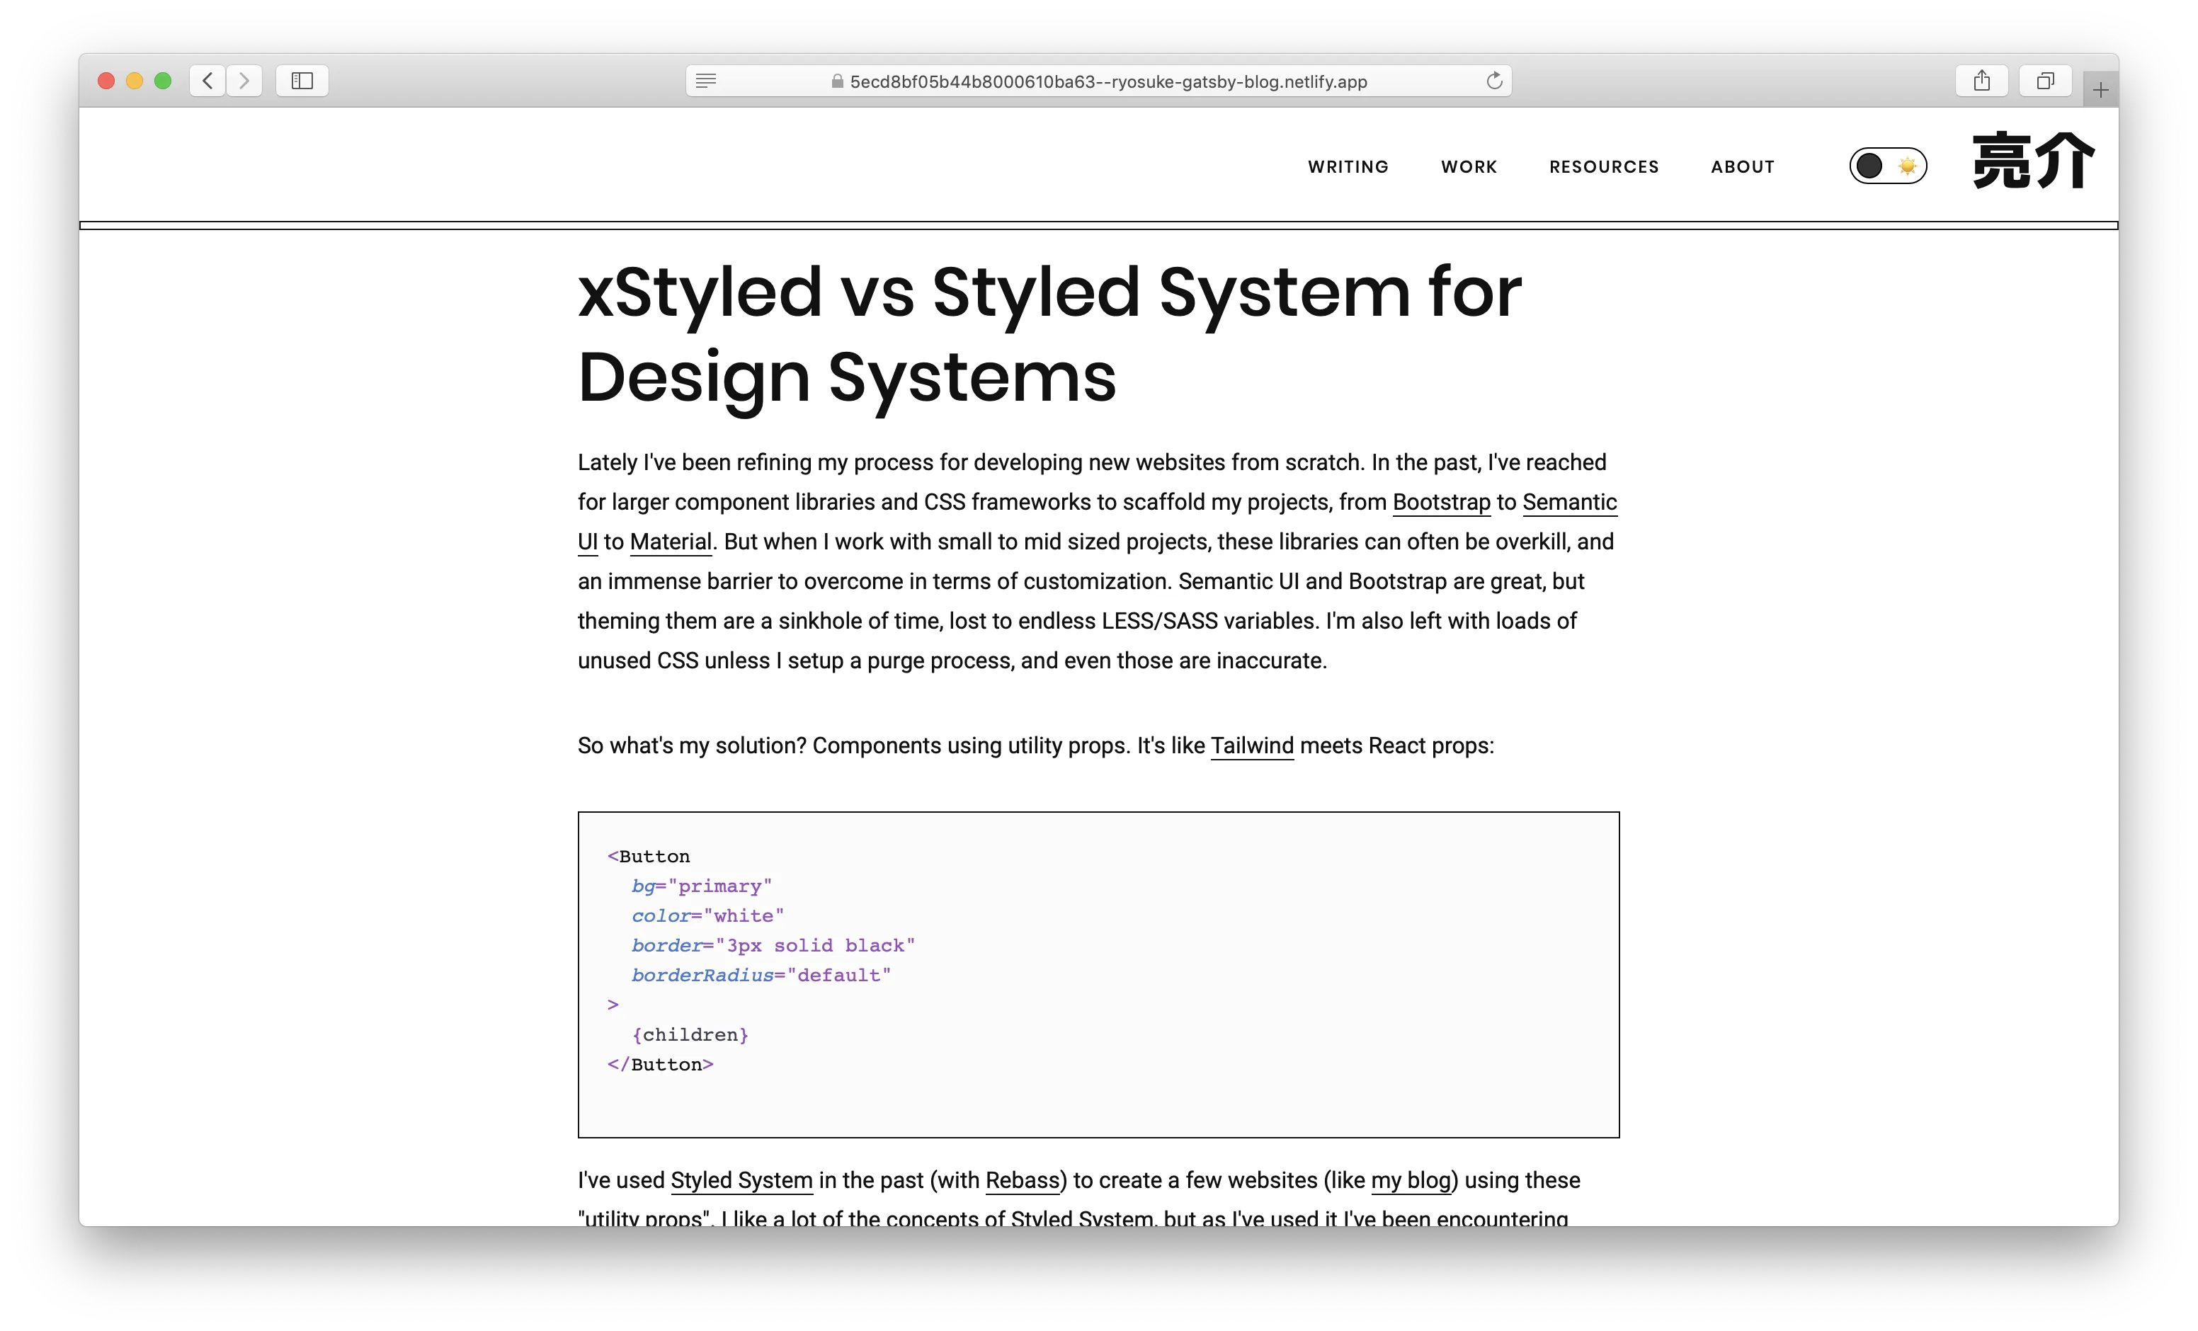Toggle the dark mode switch in the header
Viewport: 2198px width, 1331px height.
coord(1888,165)
